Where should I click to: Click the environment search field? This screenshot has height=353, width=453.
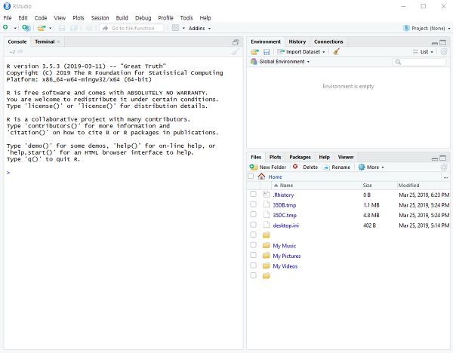(x=419, y=62)
